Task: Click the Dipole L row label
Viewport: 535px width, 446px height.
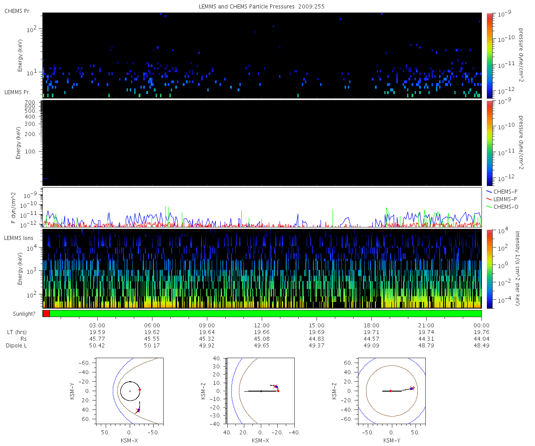Action: [17, 346]
